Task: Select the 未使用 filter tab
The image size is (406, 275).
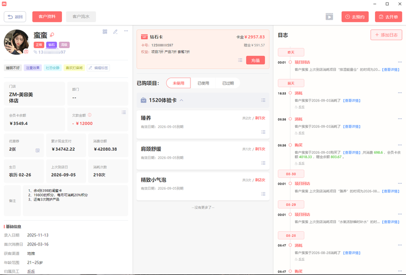Action: [179, 83]
